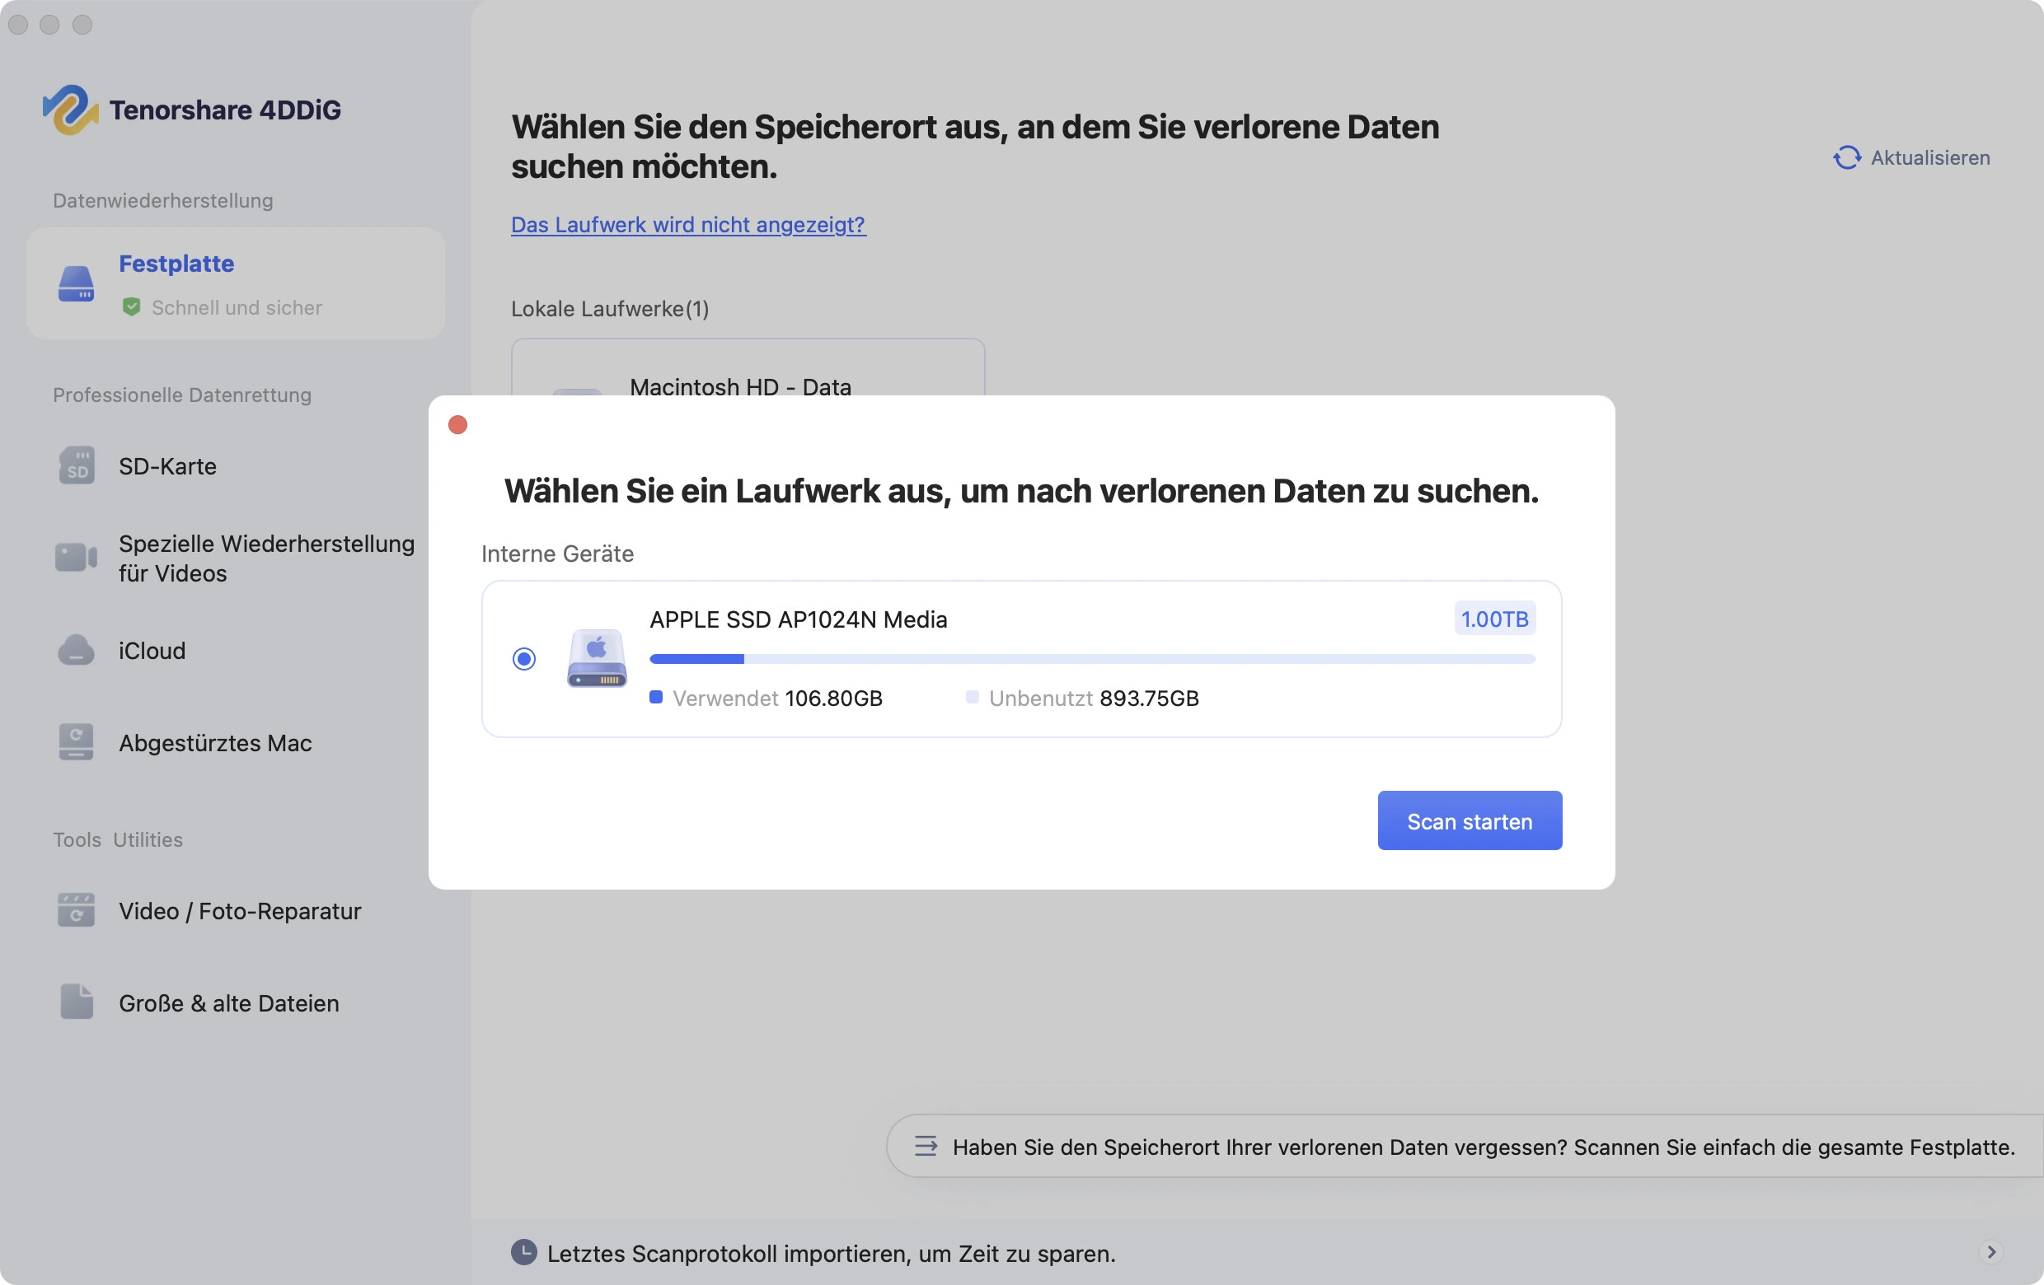Click the 'Lokale Laufwerke(1)' label
The width and height of the screenshot is (2044, 1285).
coord(609,309)
